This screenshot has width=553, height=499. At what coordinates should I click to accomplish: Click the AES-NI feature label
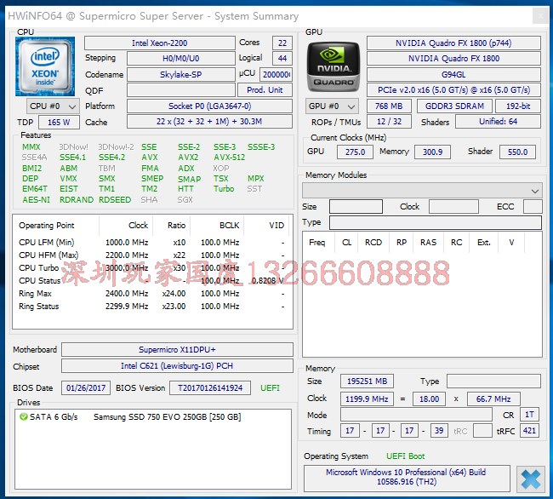pos(37,200)
